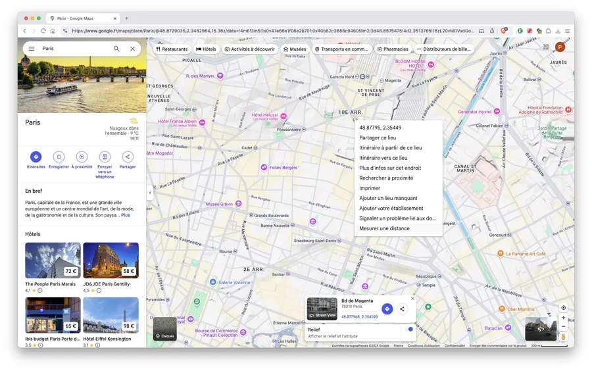The width and height of the screenshot is (592, 371).
Task: Open a new browser tab with plus
Action: (126, 18)
